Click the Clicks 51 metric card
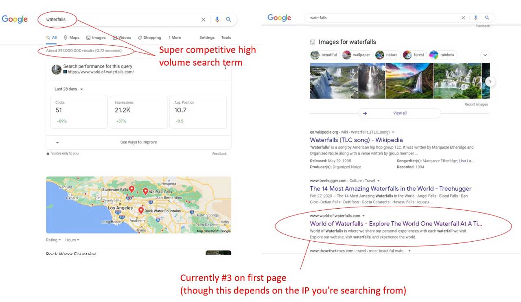Screen dimensions: 521x302 point(79,112)
